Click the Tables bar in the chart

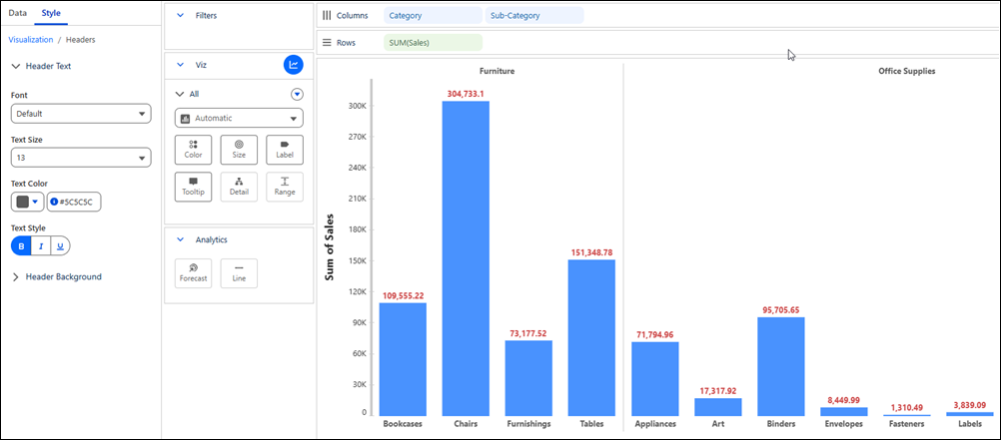coord(591,337)
